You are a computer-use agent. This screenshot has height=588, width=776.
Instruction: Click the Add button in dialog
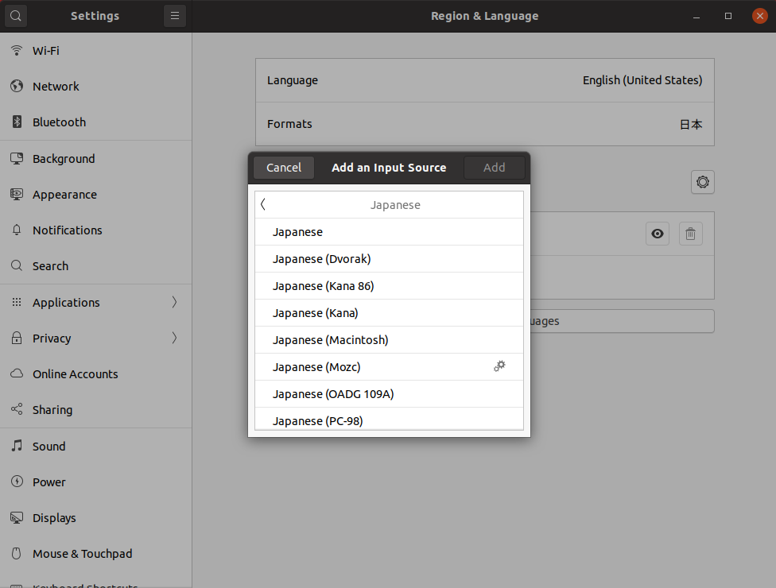pos(494,168)
